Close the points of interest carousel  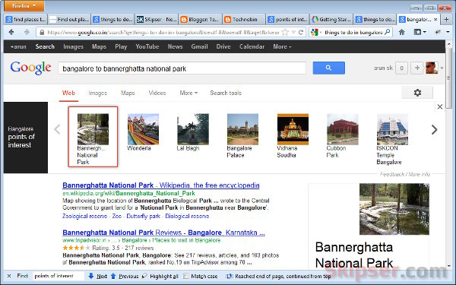[440, 106]
